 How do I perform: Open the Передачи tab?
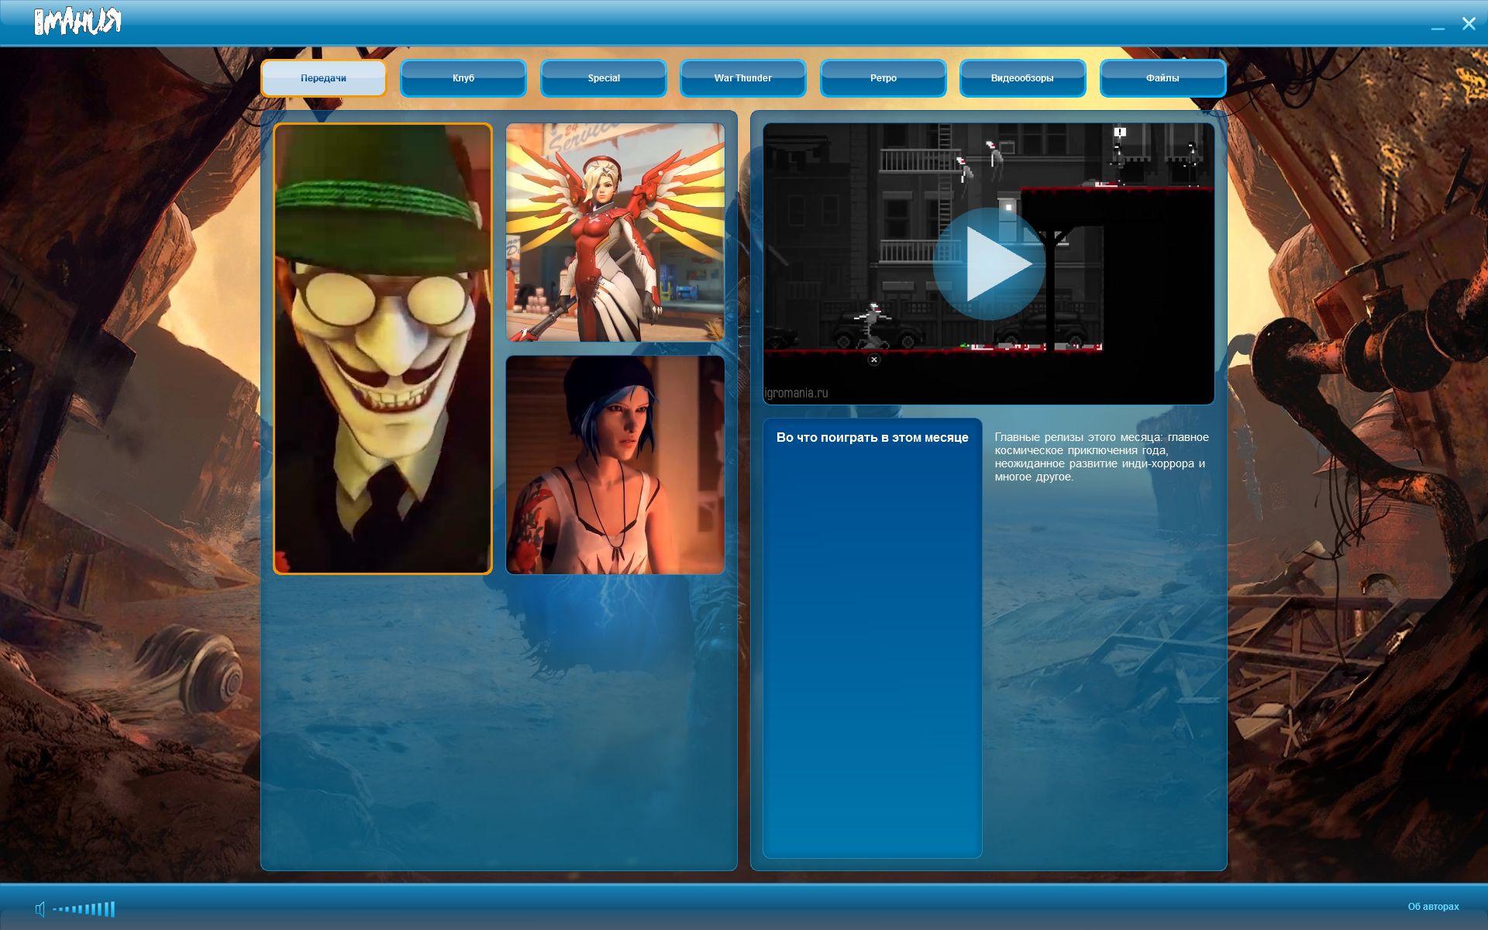[x=323, y=78]
